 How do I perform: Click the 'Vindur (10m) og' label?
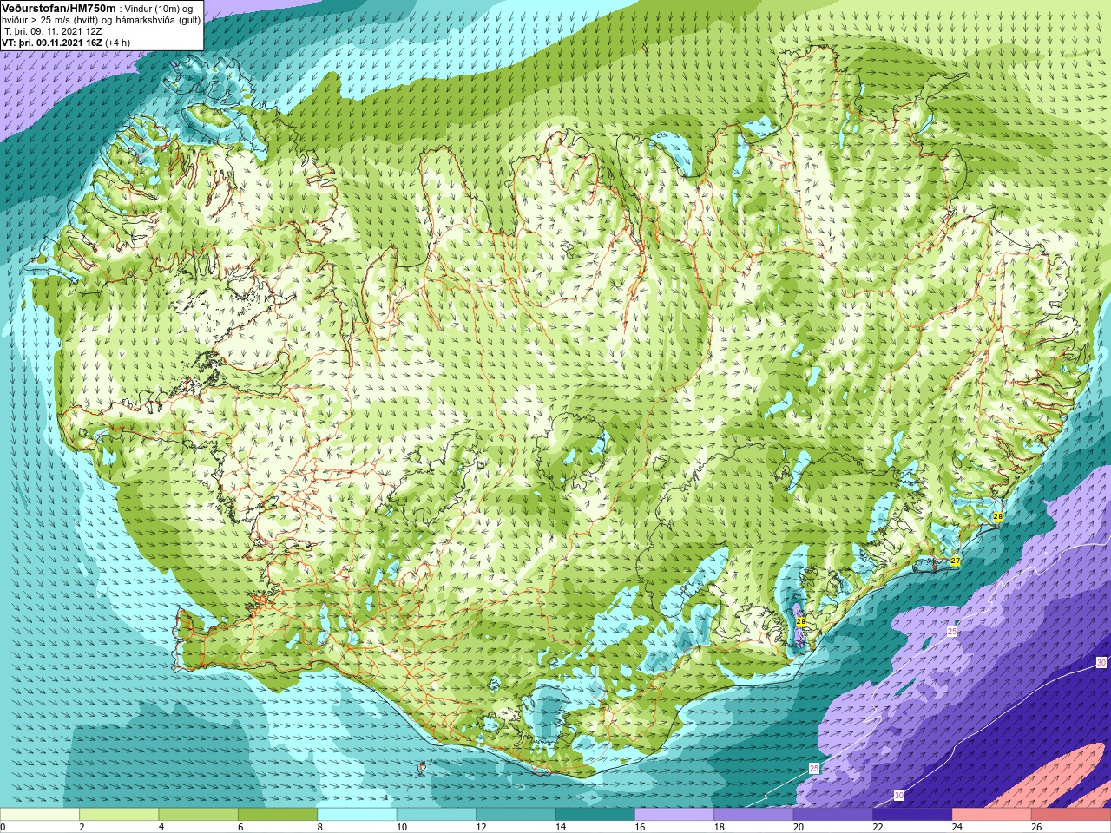tap(159, 9)
